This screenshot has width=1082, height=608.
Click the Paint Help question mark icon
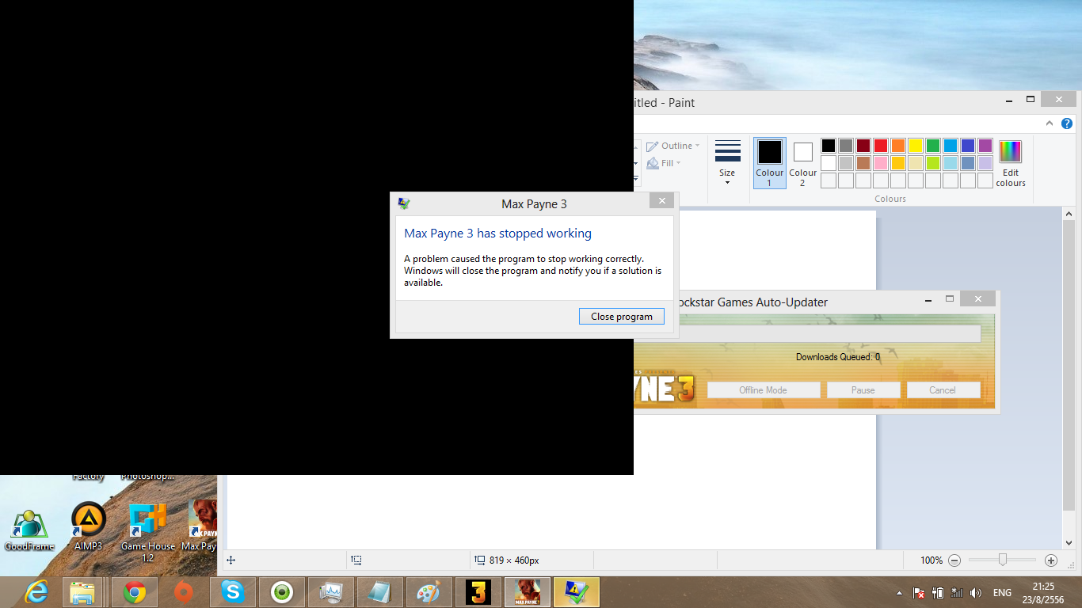tap(1067, 123)
